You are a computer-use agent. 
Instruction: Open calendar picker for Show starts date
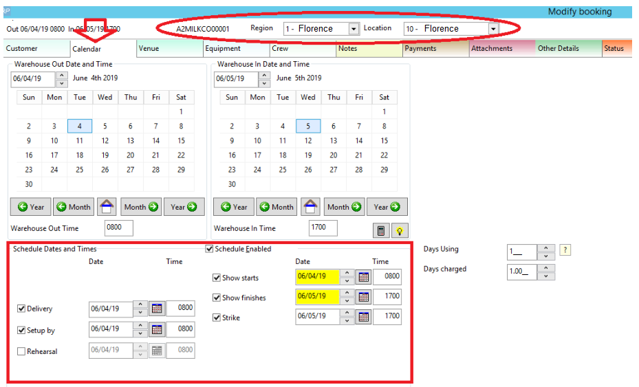point(363,278)
